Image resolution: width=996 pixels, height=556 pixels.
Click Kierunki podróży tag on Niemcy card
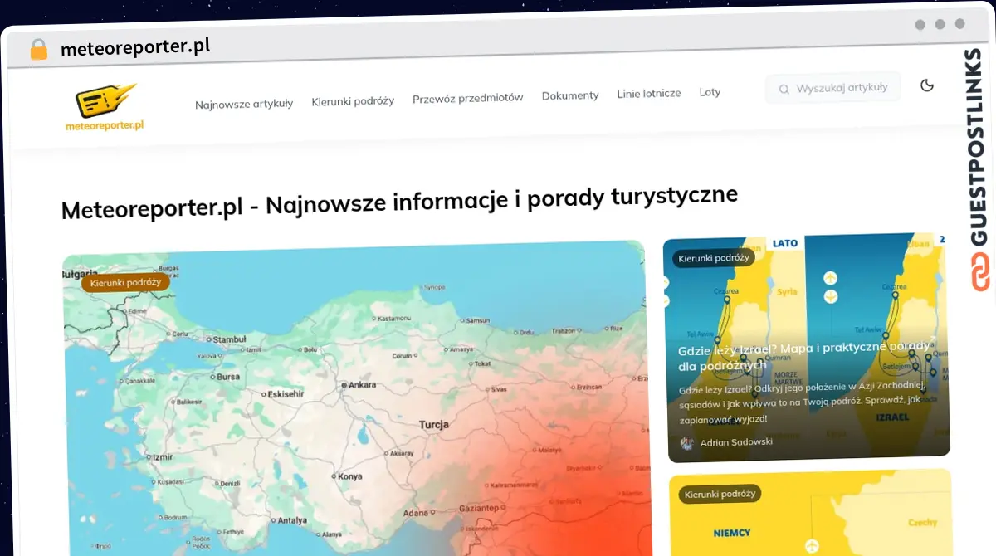pyautogui.click(x=720, y=494)
